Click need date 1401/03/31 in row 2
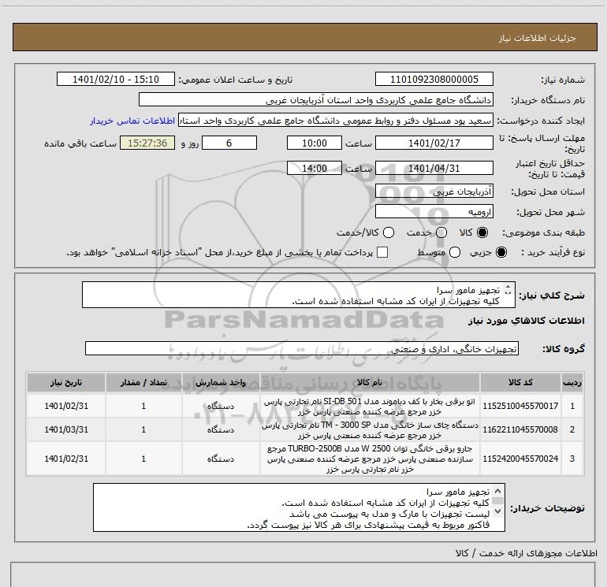 coord(66,429)
